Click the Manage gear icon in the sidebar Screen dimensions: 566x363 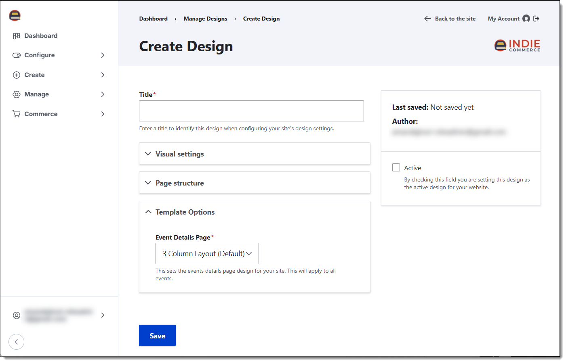coord(17,94)
